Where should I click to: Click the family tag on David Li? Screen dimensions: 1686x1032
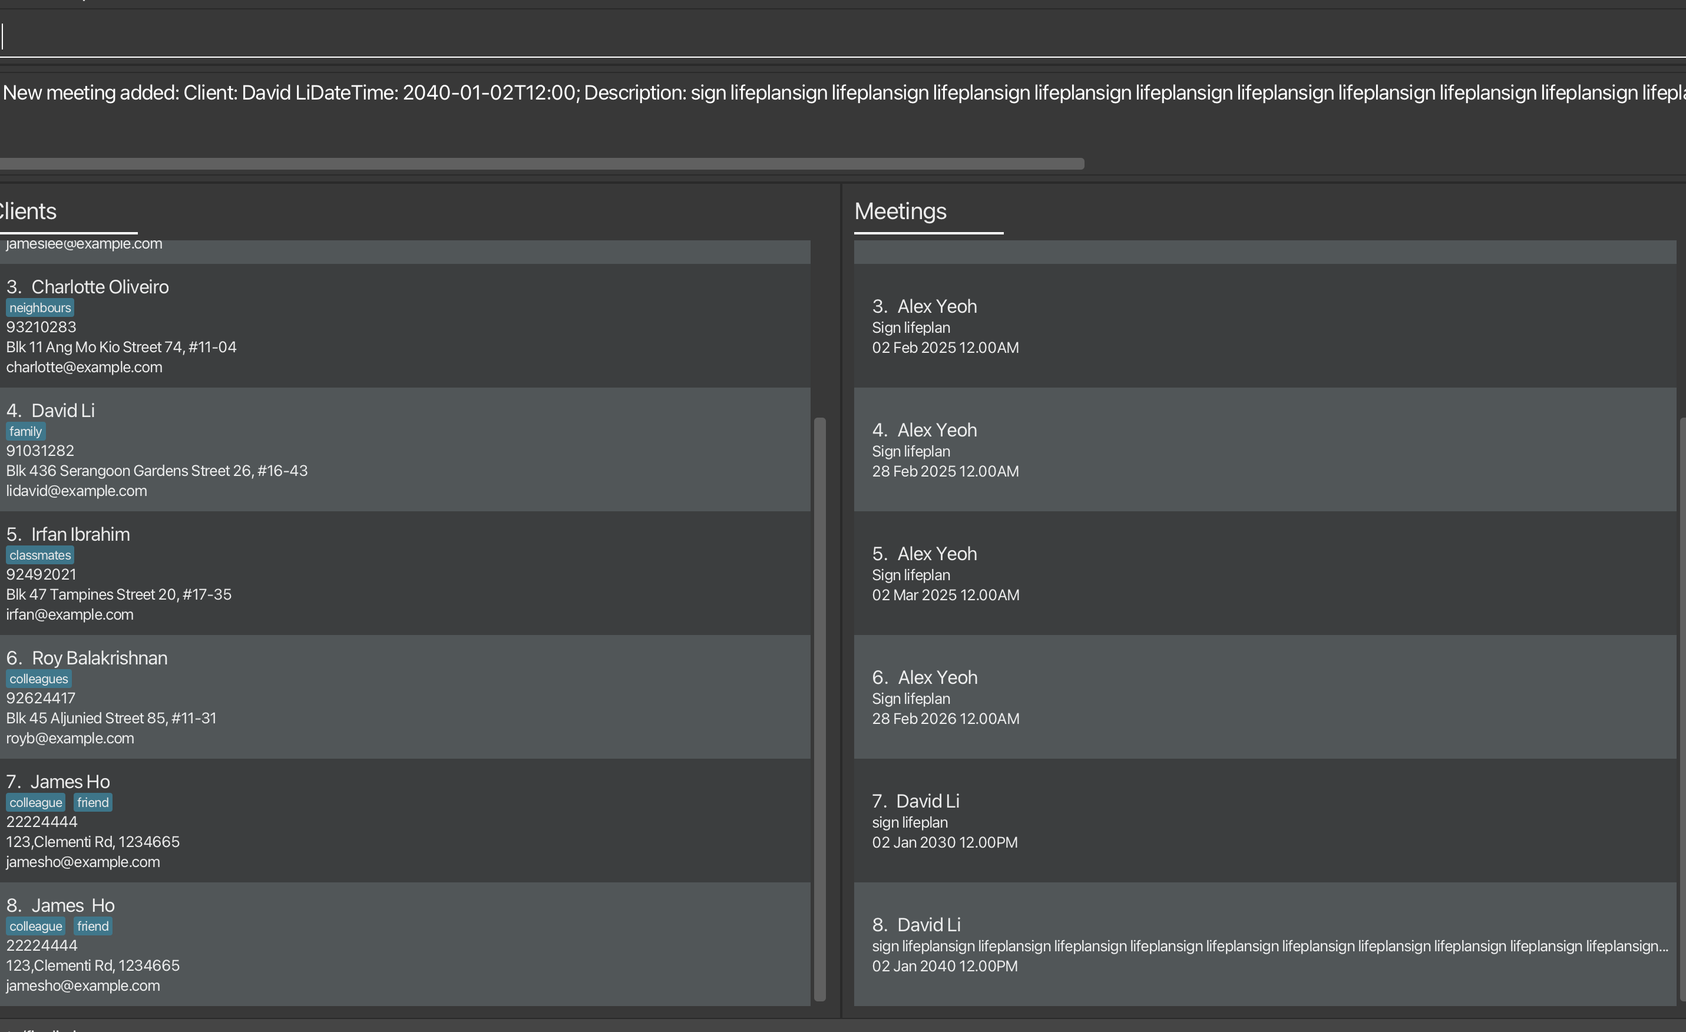tap(25, 432)
